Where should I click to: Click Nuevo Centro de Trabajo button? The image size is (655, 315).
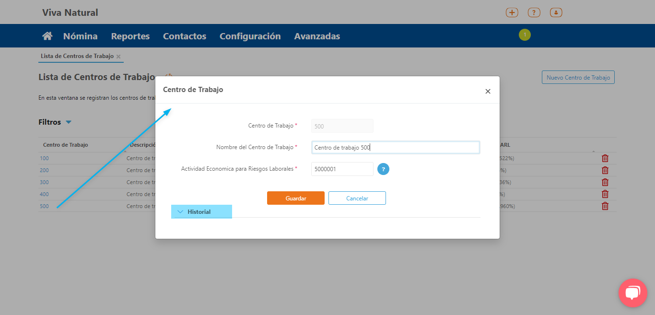click(578, 78)
